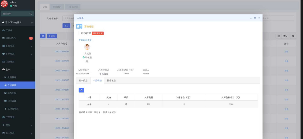
Task: Switch to the 基本信息 tab
Action: 83,80
